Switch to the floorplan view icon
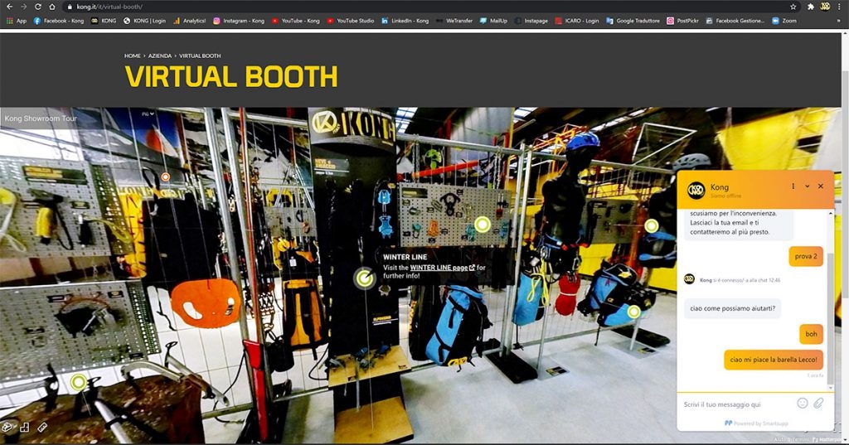This screenshot has width=849, height=445. [24, 427]
